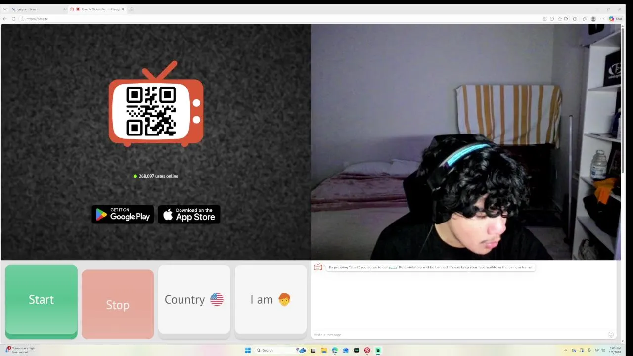Open the Copilot Chat button
Screen dimensions: 633x356
615,19
